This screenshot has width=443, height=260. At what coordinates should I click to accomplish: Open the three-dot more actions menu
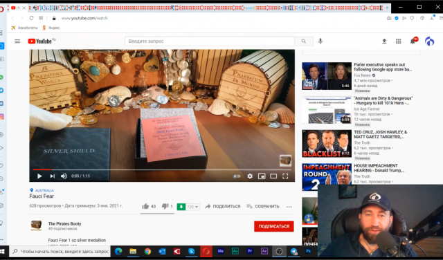click(x=289, y=207)
